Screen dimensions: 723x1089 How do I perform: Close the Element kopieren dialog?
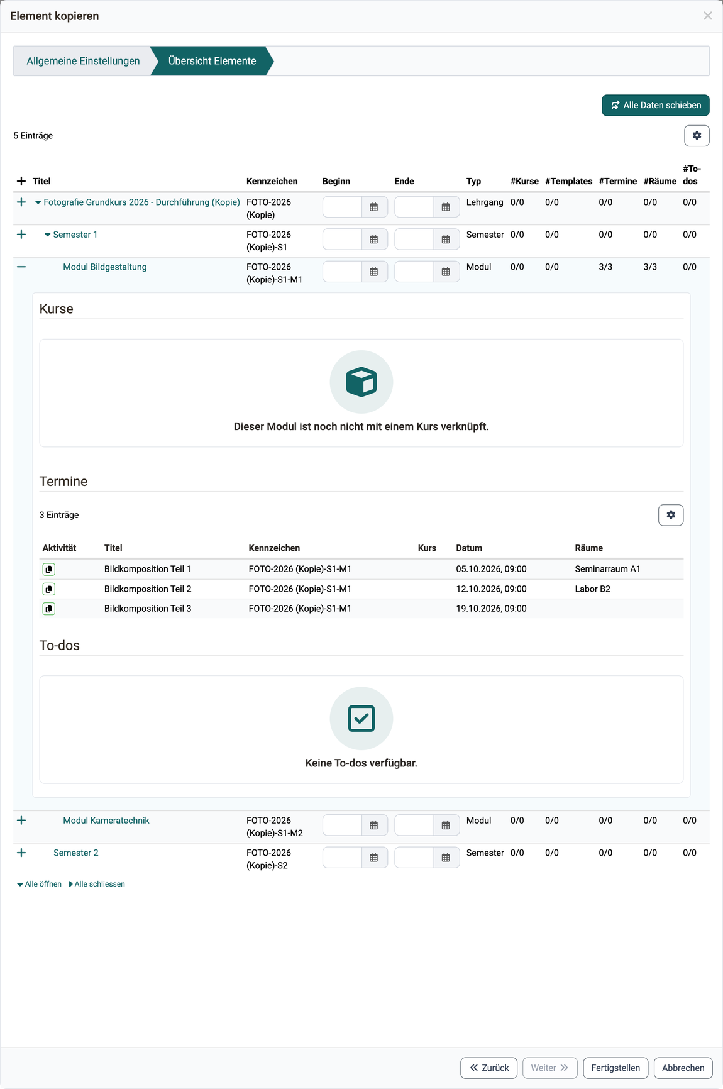pyautogui.click(x=708, y=16)
